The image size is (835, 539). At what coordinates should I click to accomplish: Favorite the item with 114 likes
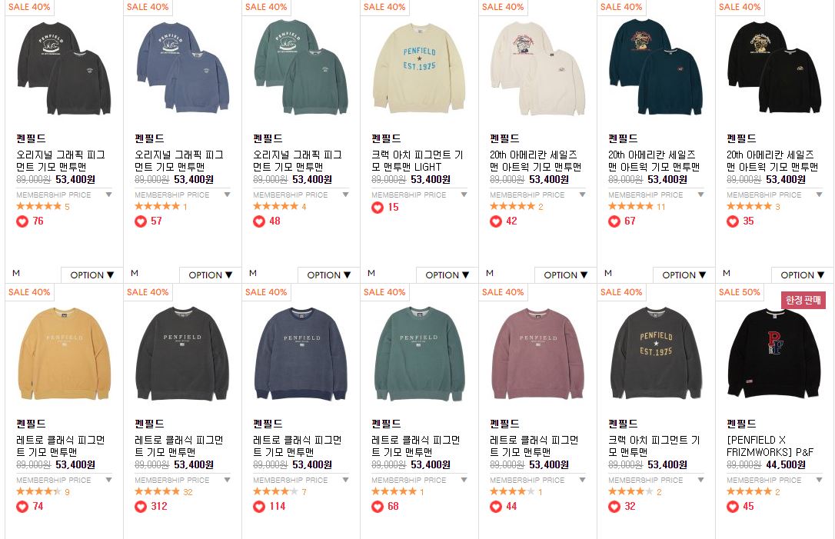pos(259,507)
